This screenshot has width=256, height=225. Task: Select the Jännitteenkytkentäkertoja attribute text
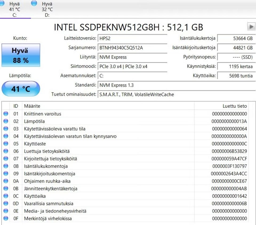click(x=51, y=189)
